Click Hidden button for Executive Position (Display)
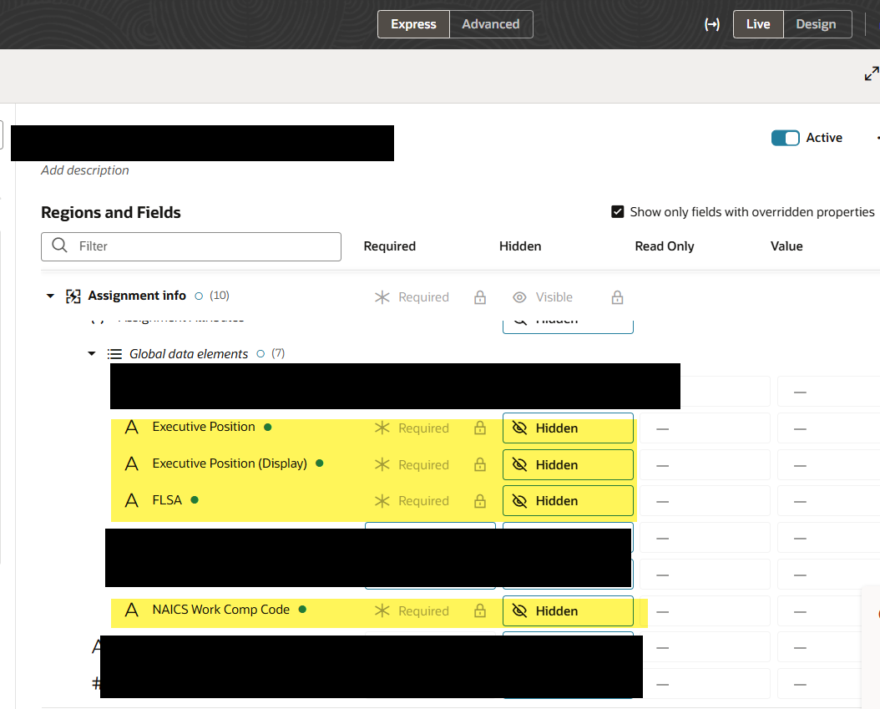Image resolution: width=880 pixels, height=709 pixels. [x=568, y=464]
